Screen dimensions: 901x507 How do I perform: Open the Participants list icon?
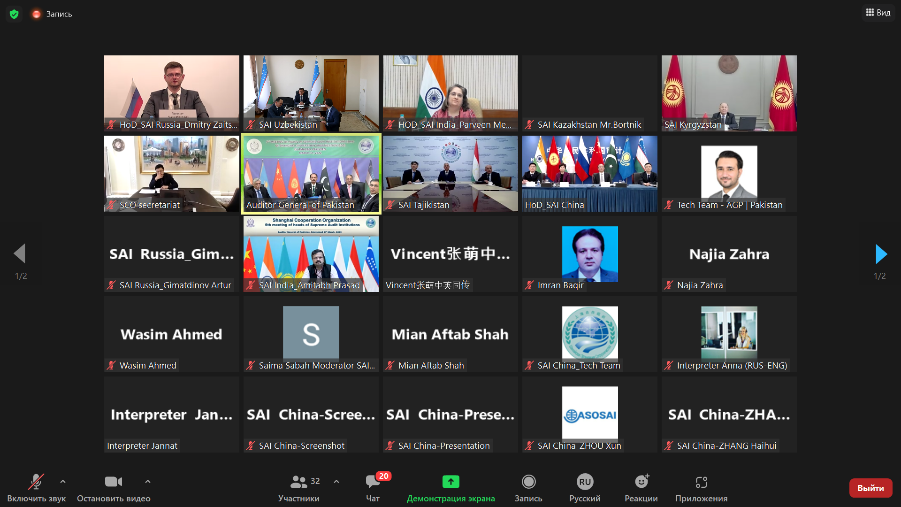tap(299, 482)
